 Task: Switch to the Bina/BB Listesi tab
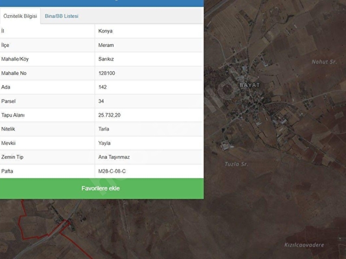click(x=62, y=16)
